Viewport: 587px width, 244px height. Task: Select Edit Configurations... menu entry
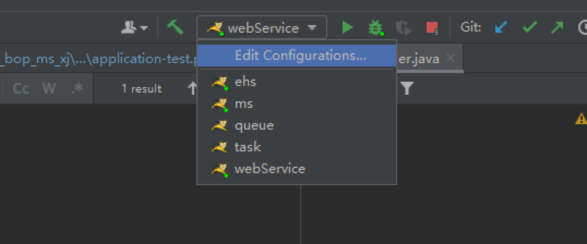[x=300, y=56]
